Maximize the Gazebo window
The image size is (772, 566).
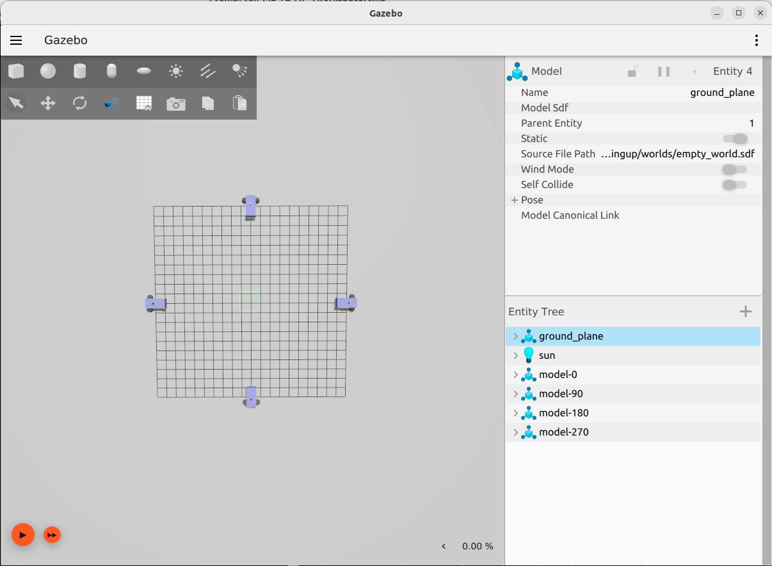[739, 13]
